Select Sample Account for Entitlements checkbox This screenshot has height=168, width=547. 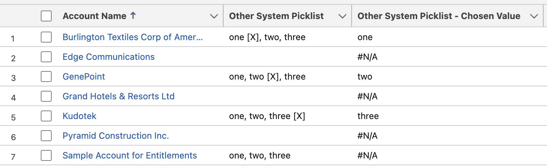[46, 155]
